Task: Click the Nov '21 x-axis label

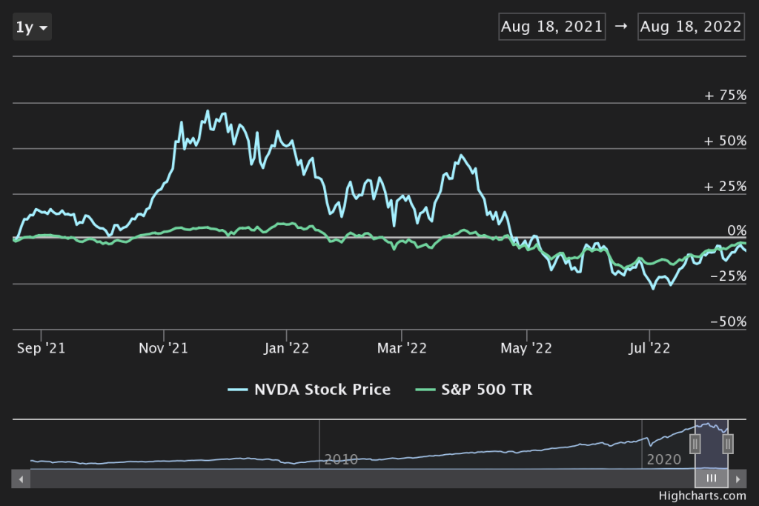Action: (163, 347)
